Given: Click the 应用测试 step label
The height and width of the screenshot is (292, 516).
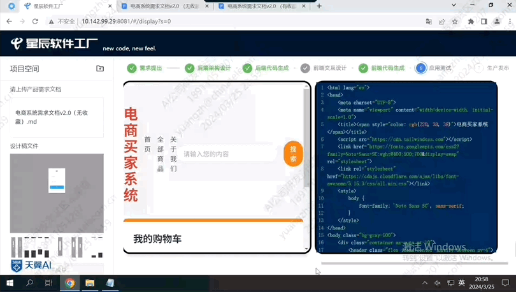Looking at the screenshot, I should point(440,68).
